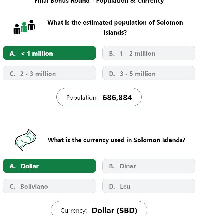Viewport: 199px width, 215px height.
Task: Choose the Dinar currency option
Action: tap(149, 166)
